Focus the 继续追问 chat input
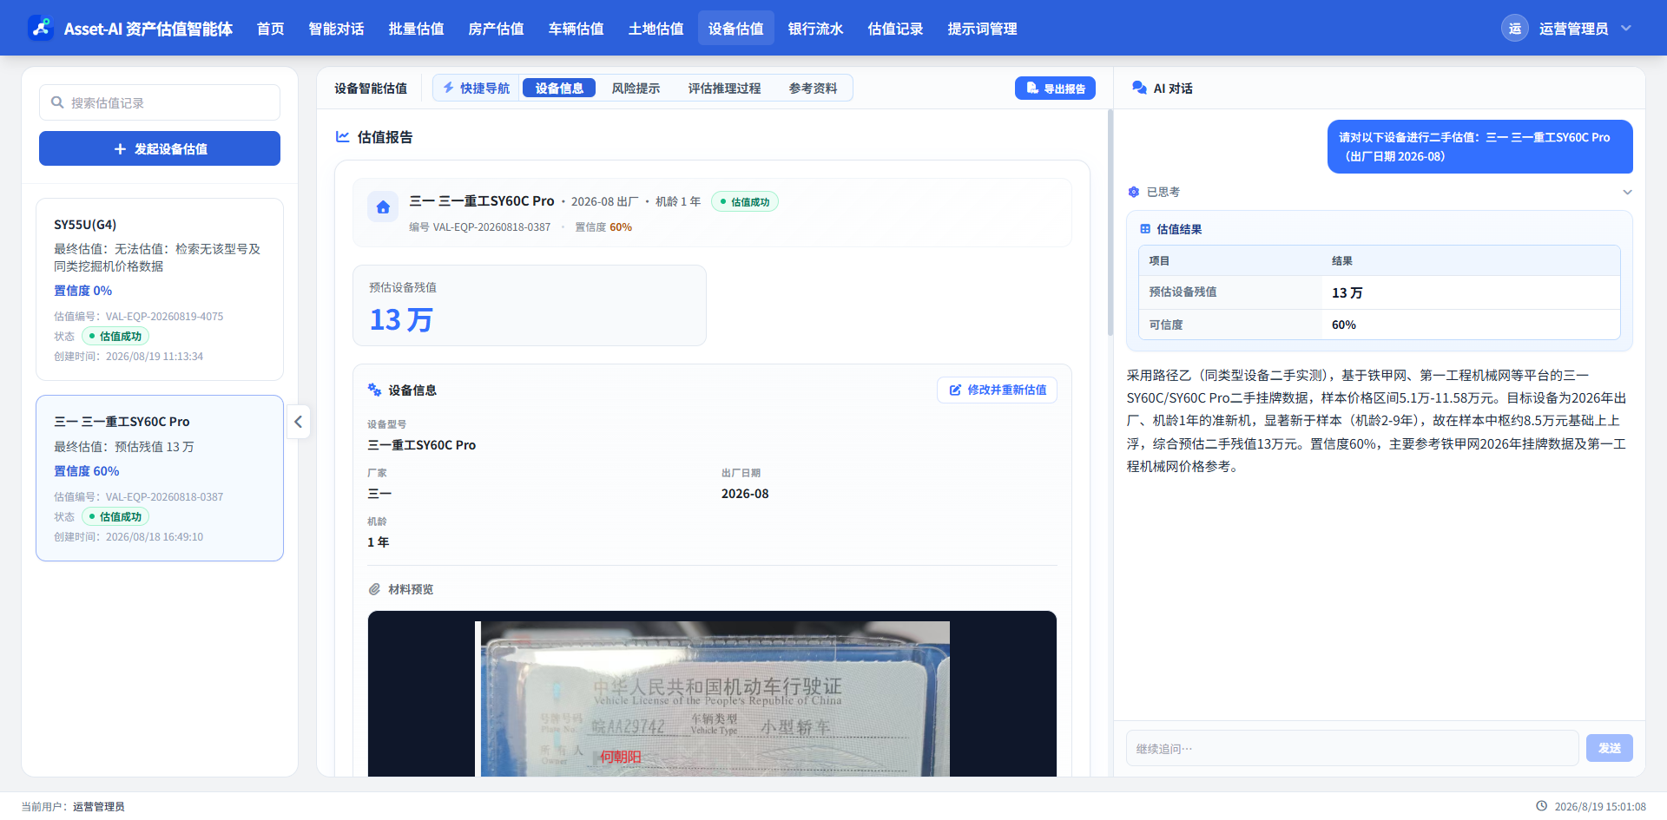 1352,748
